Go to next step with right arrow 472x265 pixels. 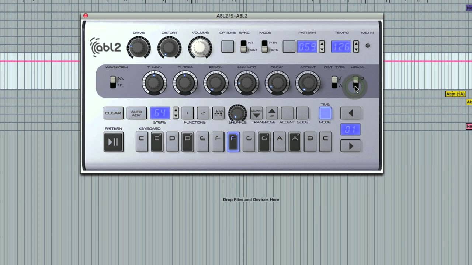coord(351,146)
